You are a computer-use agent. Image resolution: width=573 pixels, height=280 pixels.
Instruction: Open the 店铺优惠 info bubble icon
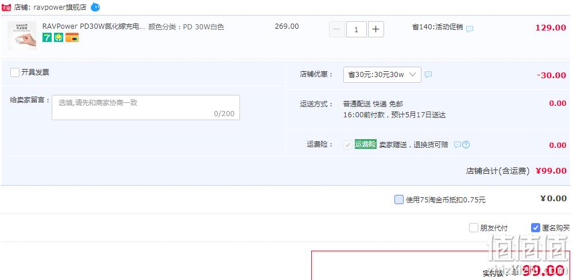(x=428, y=75)
